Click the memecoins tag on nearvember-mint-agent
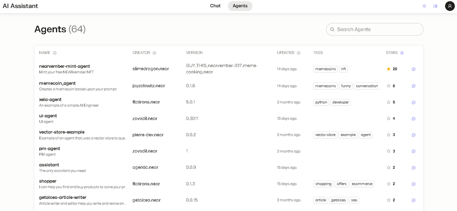The width and height of the screenshot is (457, 211). (326, 69)
